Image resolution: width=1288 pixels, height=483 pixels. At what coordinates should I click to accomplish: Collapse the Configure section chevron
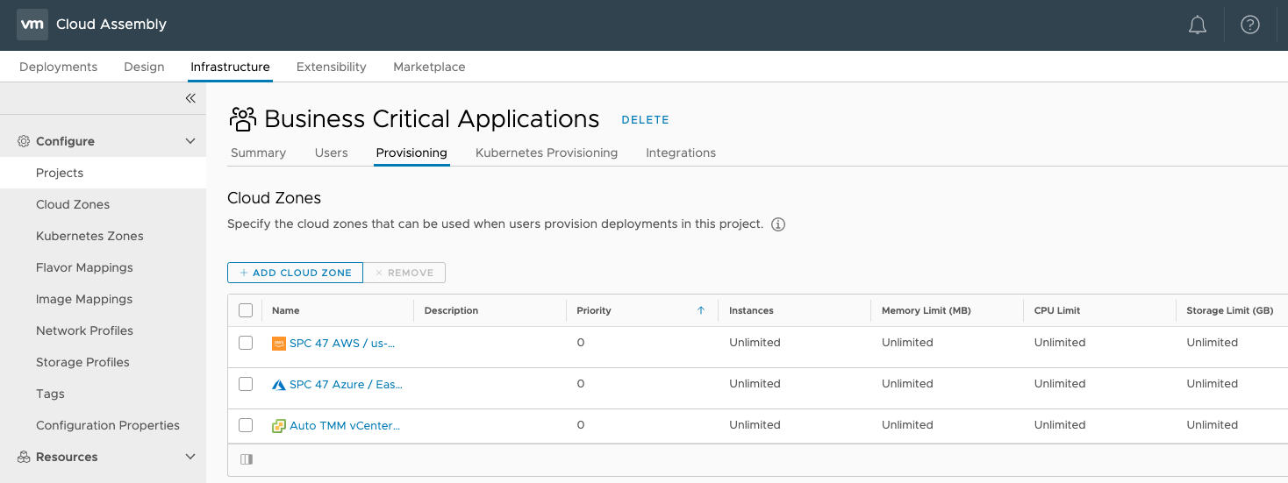[190, 141]
